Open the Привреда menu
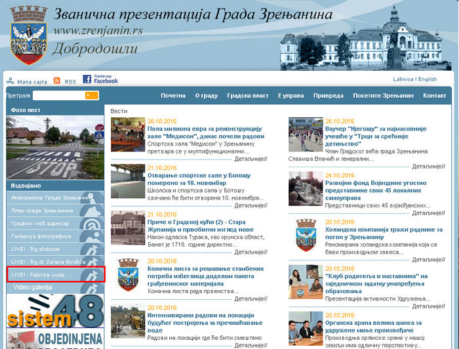 (328, 95)
